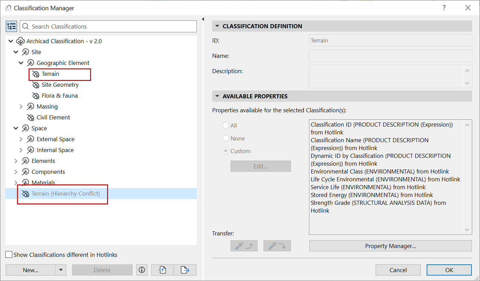Image resolution: width=480 pixels, height=281 pixels.
Task: Click the Environmental Class property line
Action: tap(380, 171)
